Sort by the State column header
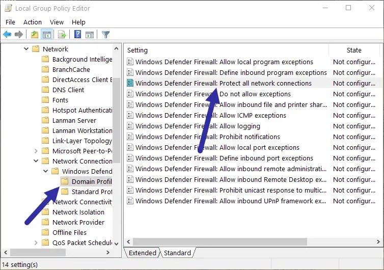This screenshot has width=384, height=270. 354,50
